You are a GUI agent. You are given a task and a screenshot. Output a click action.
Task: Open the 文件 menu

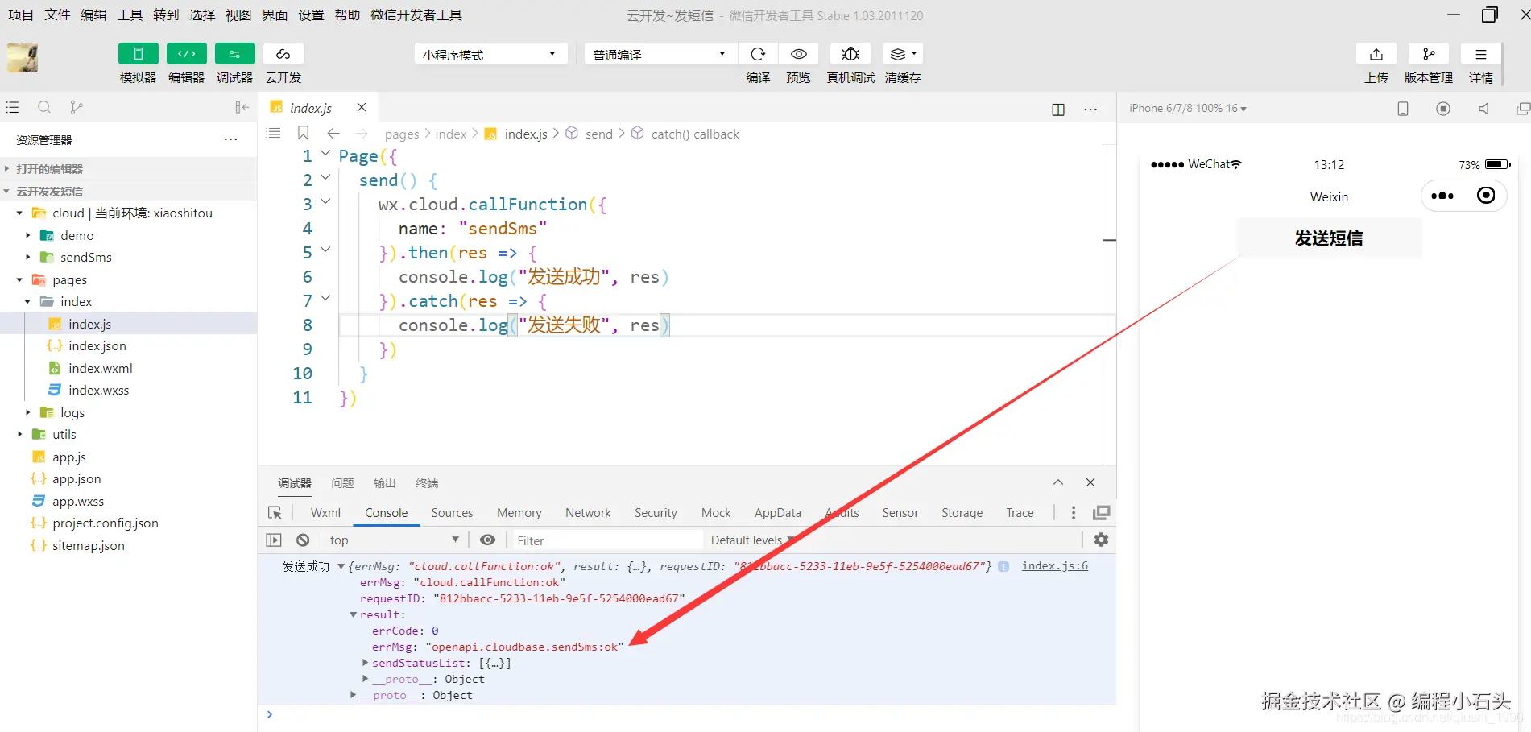pyautogui.click(x=57, y=14)
